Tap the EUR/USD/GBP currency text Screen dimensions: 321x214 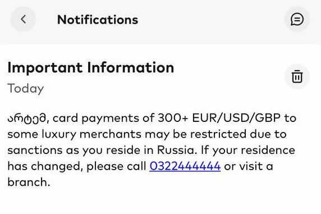tap(236, 118)
